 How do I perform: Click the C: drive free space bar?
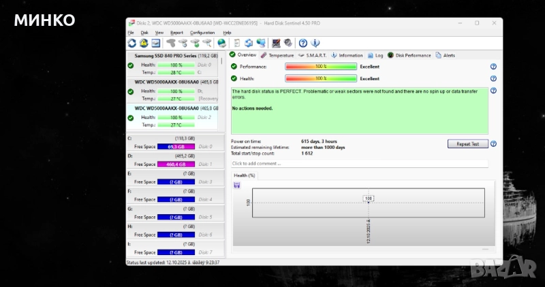176,146
